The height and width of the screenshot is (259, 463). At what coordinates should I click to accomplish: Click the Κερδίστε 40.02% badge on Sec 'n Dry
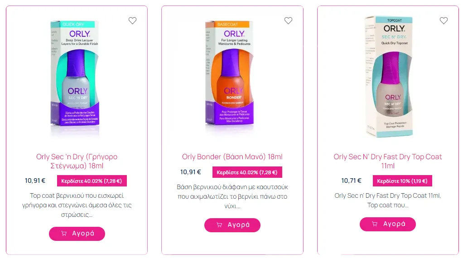(92, 181)
